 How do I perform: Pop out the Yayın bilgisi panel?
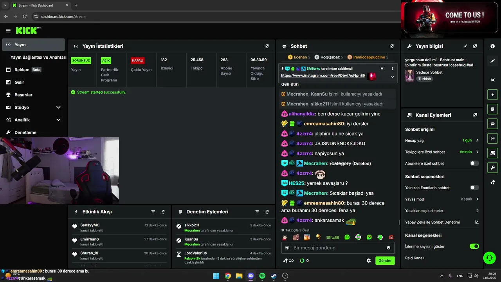(475, 46)
